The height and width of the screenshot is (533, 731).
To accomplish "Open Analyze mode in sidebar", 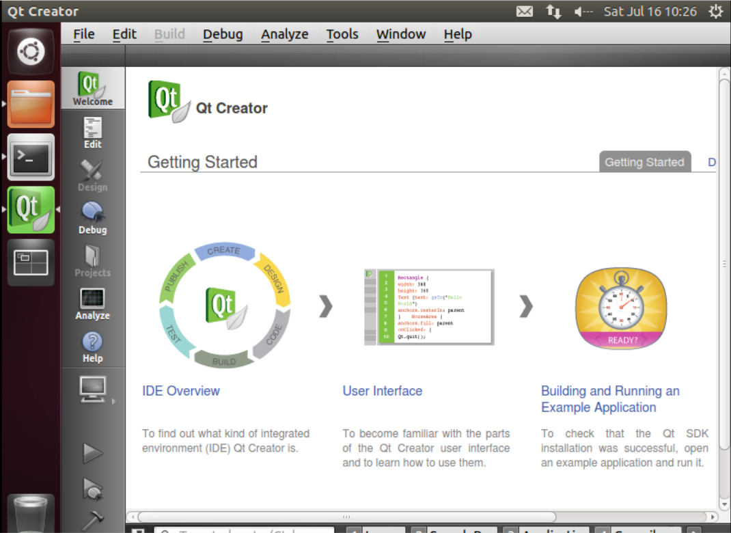I will click(93, 304).
